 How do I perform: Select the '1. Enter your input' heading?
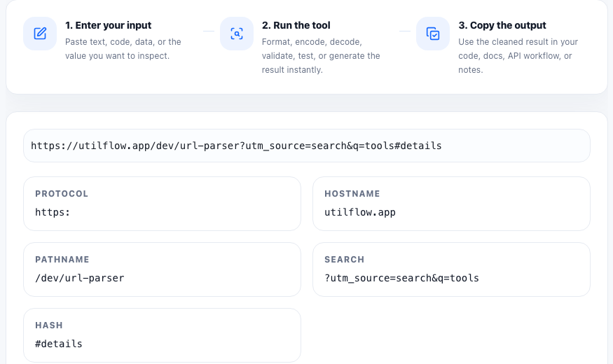(109, 25)
